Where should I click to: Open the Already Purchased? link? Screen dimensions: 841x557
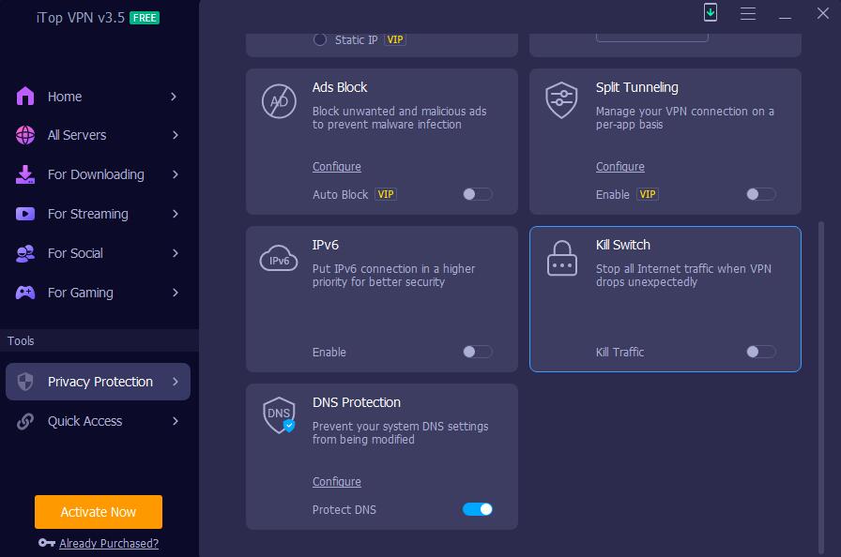(109, 543)
